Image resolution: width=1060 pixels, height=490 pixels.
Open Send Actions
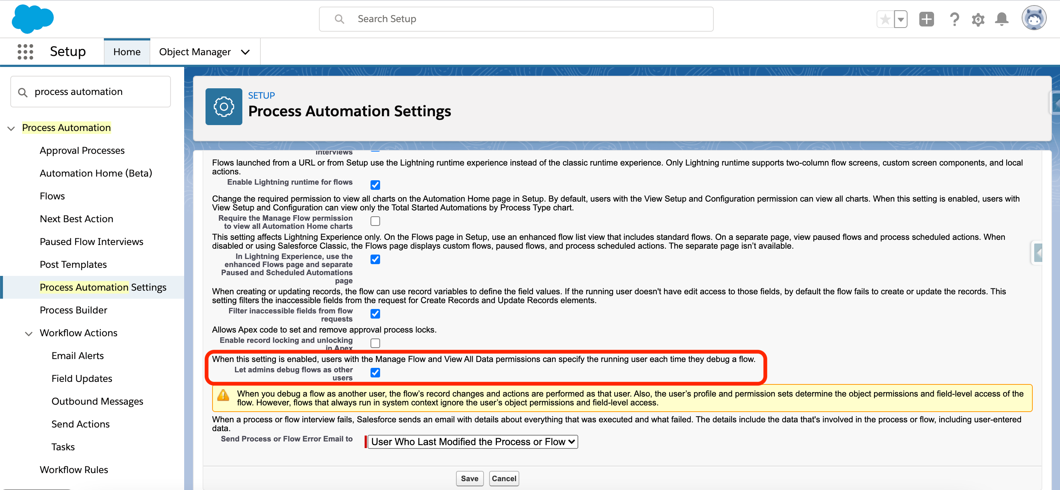click(80, 424)
